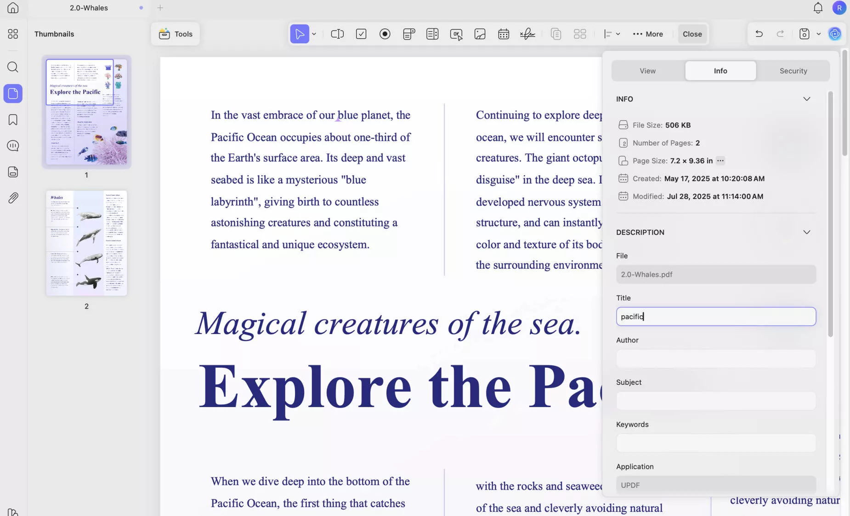
Task: Open the select tool dropdown arrow
Action: 314,34
